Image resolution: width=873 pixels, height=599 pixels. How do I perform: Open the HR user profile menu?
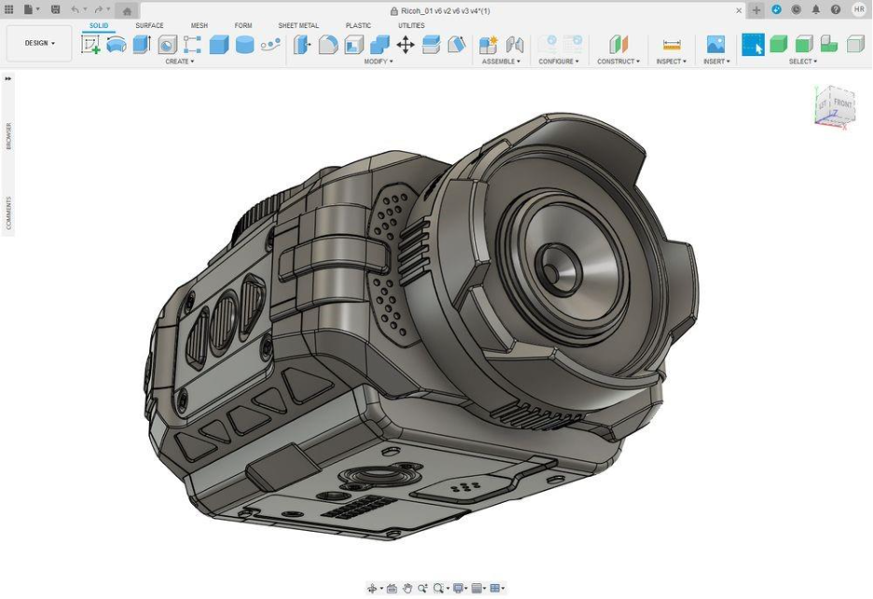pos(858,9)
